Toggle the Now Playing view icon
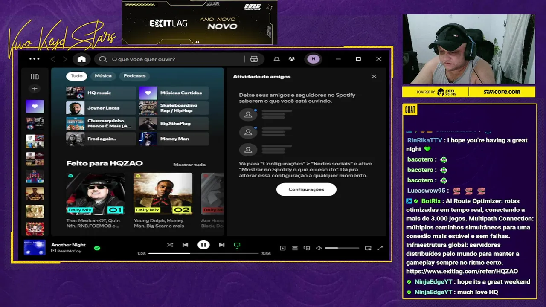The height and width of the screenshot is (307, 546). pos(282,248)
